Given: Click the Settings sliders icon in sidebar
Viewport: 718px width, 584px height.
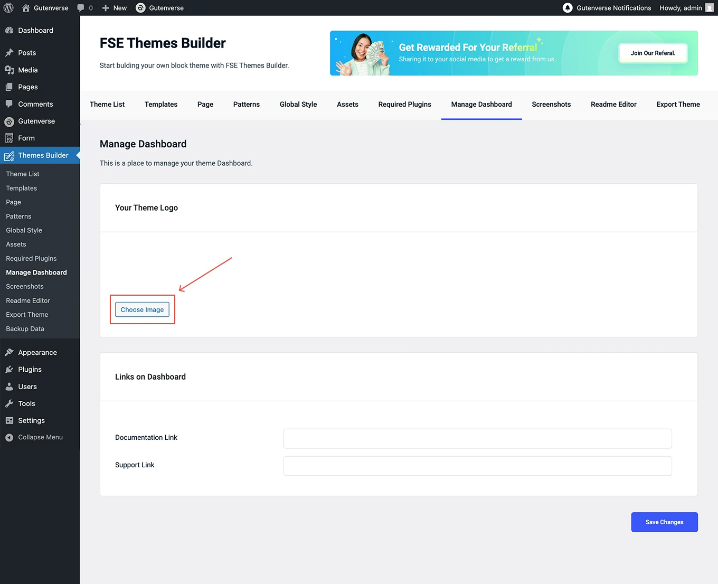Looking at the screenshot, I should 9,421.
